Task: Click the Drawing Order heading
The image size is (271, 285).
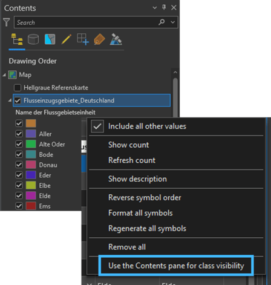Action: pos(33,61)
